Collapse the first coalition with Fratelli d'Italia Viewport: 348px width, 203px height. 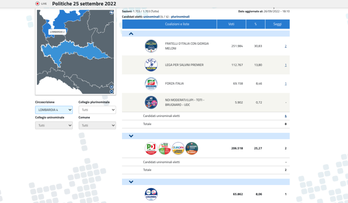(x=131, y=34)
